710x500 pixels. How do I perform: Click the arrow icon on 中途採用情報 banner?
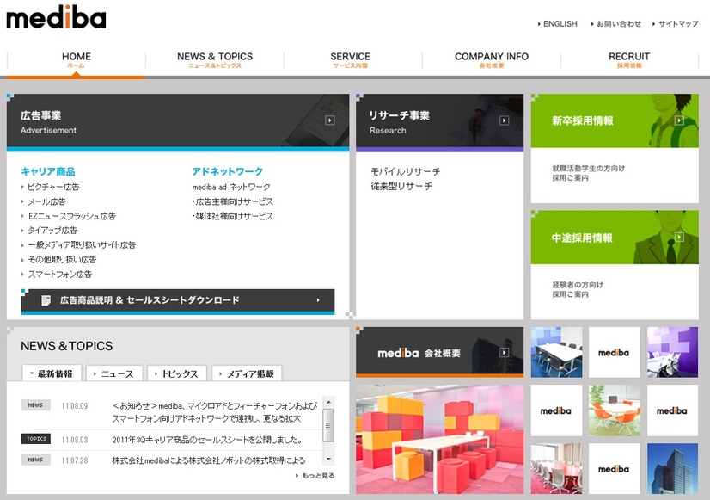(x=679, y=237)
